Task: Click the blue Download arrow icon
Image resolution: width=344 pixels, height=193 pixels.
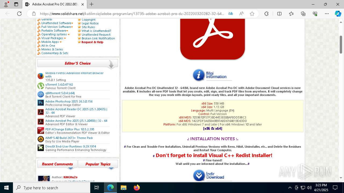Action: tap(199, 176)
